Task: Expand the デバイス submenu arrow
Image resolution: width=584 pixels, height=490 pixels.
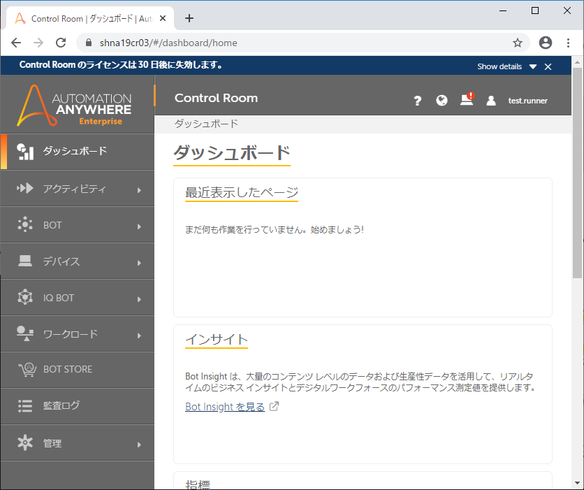Action: pos(139,263)
